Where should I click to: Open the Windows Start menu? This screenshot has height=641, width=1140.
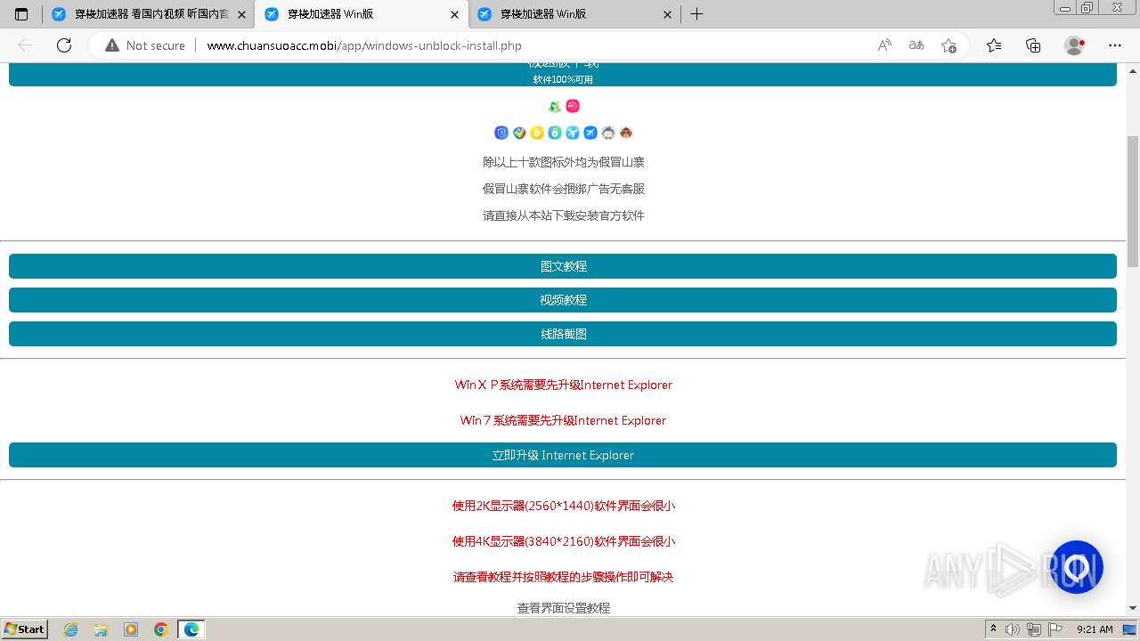coord(24,629)
